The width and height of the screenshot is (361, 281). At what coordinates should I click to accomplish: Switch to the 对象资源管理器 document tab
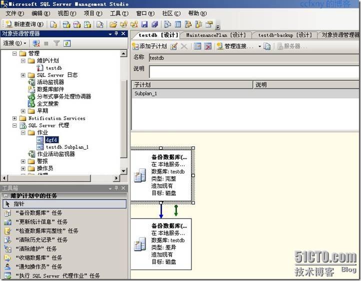[340, 35]
